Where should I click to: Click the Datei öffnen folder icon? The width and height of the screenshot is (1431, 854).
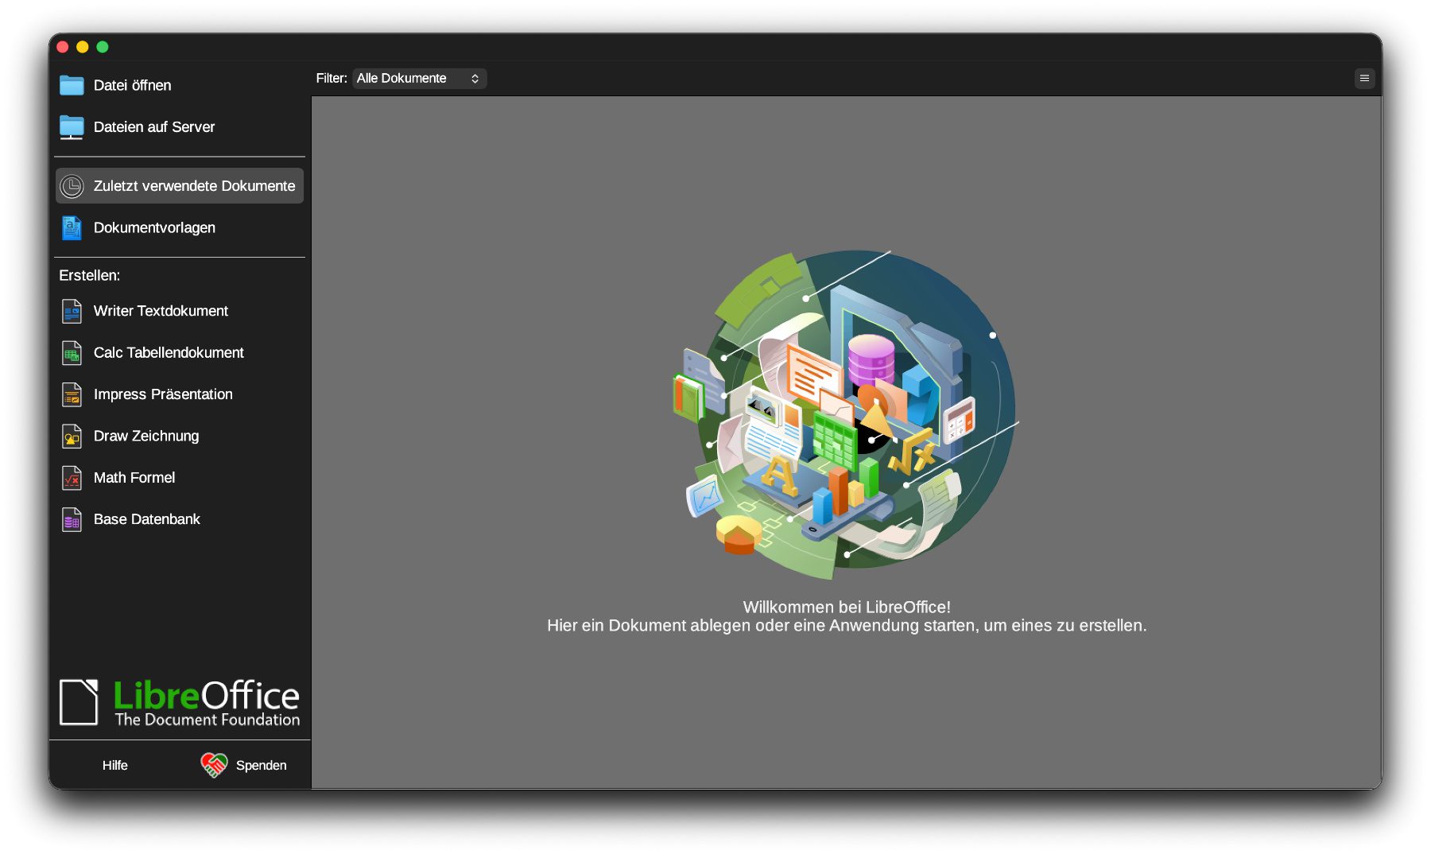tap(72, 85)
